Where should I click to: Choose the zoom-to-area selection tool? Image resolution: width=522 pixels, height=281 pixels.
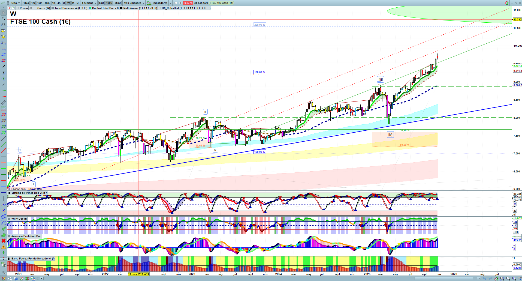tap(4, 25)
